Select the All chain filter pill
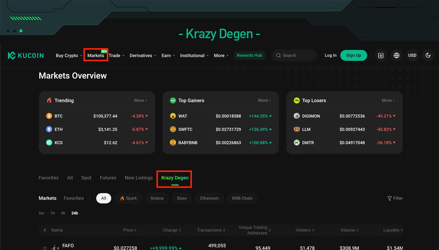This screenshot has height=250, width=439. pos(104,198)
